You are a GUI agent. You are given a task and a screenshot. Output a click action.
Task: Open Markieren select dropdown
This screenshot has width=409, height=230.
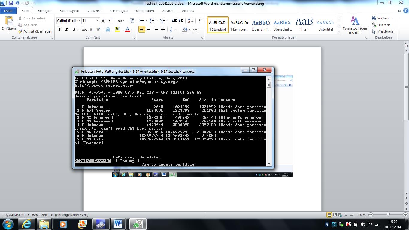pos(384,31)
